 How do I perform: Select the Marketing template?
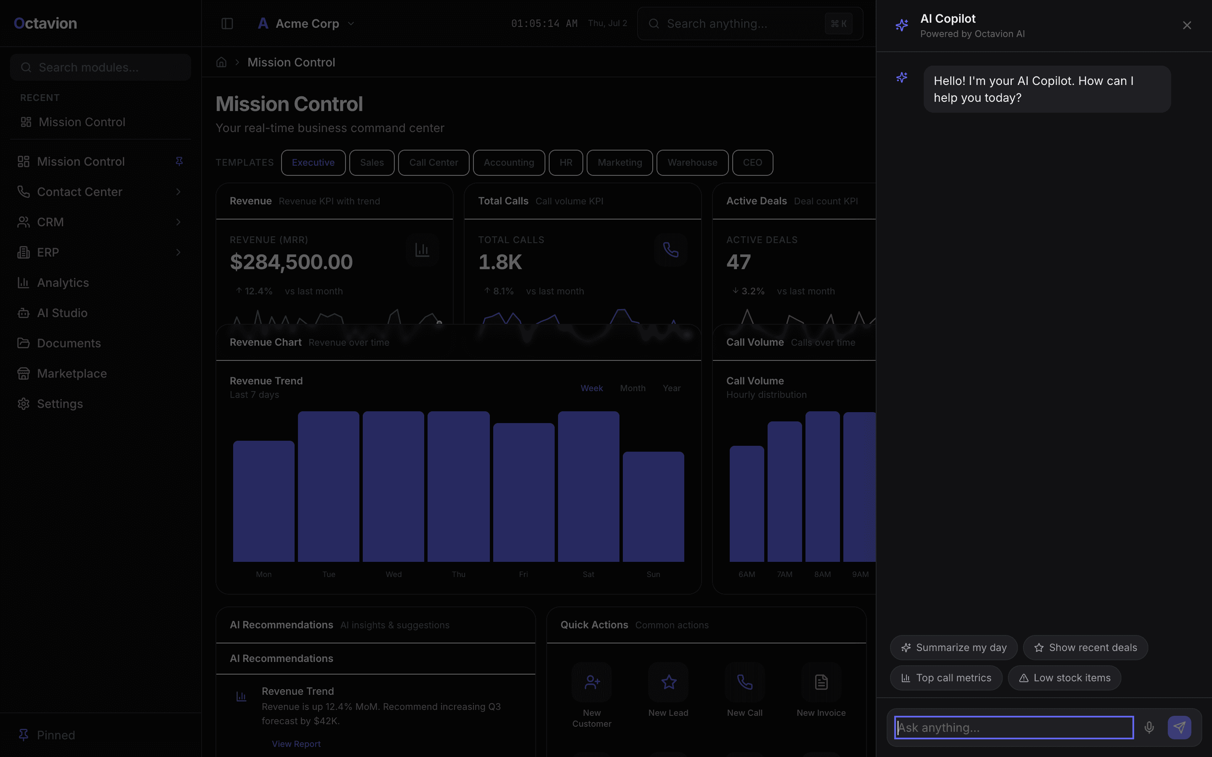(x=619, y=163)
